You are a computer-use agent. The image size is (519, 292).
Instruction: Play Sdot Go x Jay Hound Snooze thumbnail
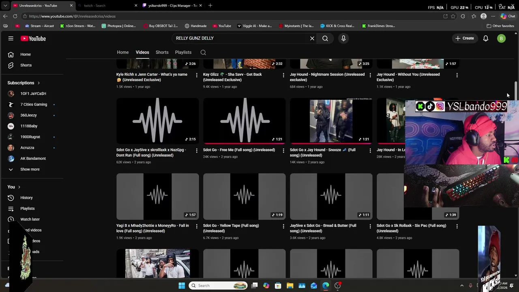tap(331, 121)
